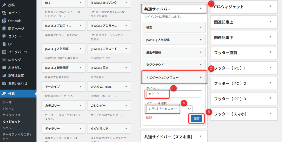
Task: Expand the CTAウィジェット area
Action: pos(270,7)
